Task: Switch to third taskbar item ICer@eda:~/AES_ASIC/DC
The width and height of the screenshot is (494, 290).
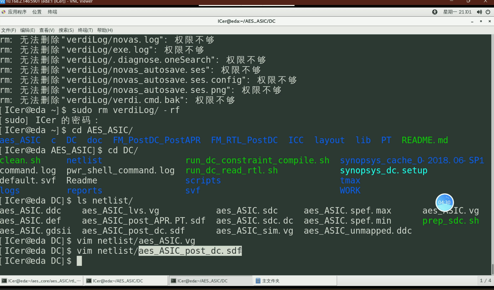Action: click(x=211, y=281)
